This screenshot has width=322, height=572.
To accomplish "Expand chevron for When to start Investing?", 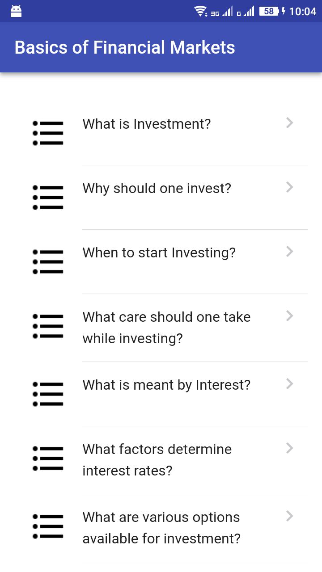I will click(x=290, y=251).
